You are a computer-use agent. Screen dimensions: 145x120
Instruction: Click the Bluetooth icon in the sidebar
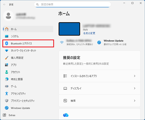tap(7, 43)
